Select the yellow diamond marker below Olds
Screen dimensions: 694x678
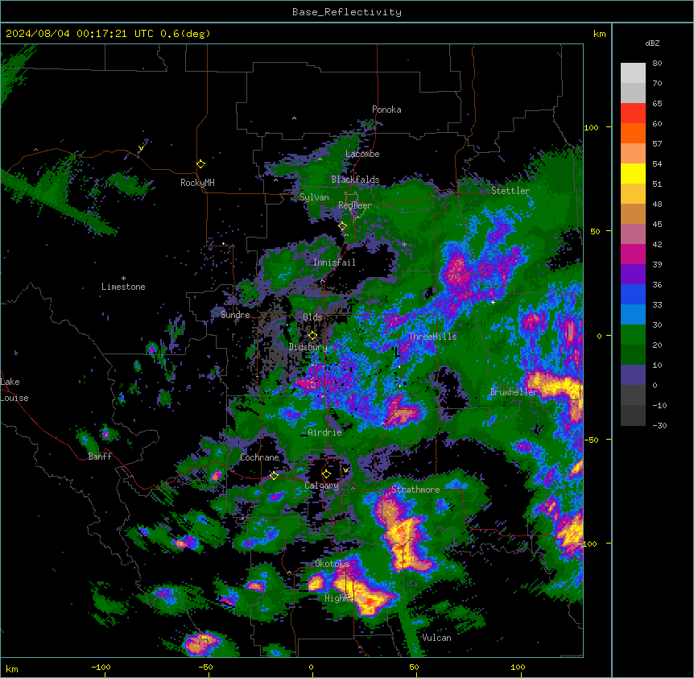point(312,336)
